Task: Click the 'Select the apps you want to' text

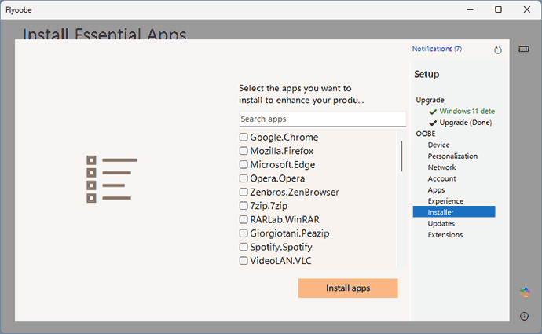Action: [295, 88]
